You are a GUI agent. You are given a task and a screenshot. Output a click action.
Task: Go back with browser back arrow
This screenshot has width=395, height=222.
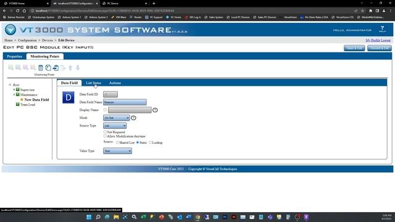pyautogui.click(x=4, y=11)
